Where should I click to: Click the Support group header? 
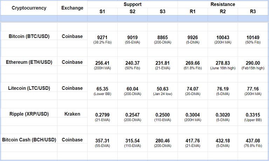coord(132,5)
